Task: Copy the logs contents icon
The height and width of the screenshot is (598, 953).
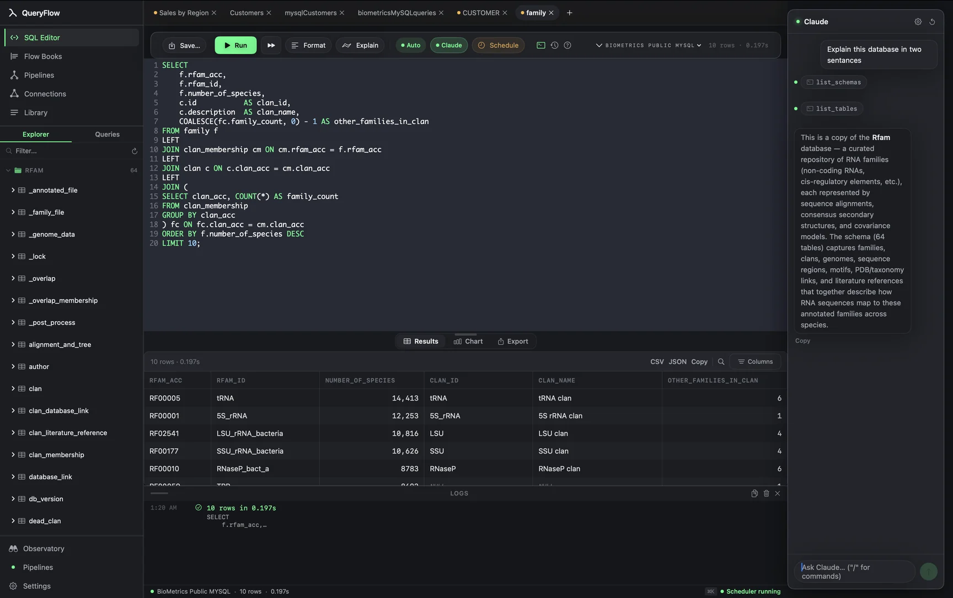Action: click(x=754, y=493)
